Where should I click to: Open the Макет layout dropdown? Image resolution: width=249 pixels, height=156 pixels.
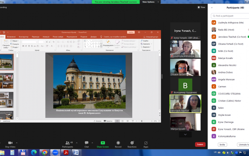coord(15,41)
